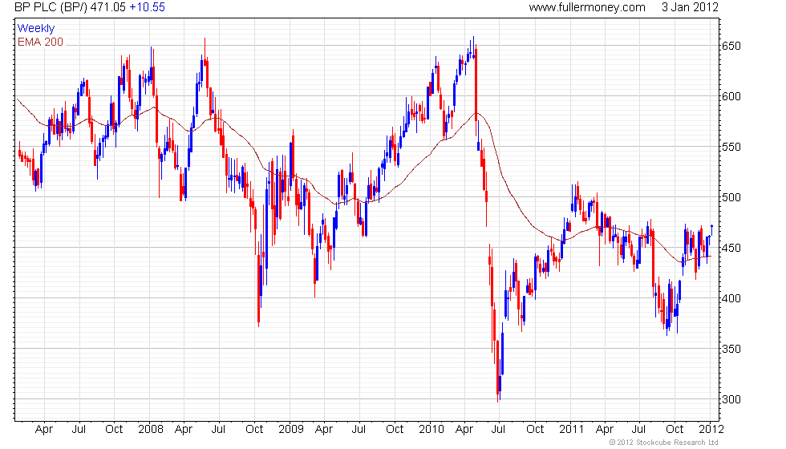
Task: Click the +10.55 change value
Action: pyautogui.click(x=147, y=7)
